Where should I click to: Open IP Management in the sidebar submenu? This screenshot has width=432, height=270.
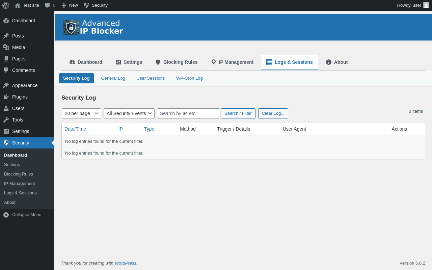20,184
